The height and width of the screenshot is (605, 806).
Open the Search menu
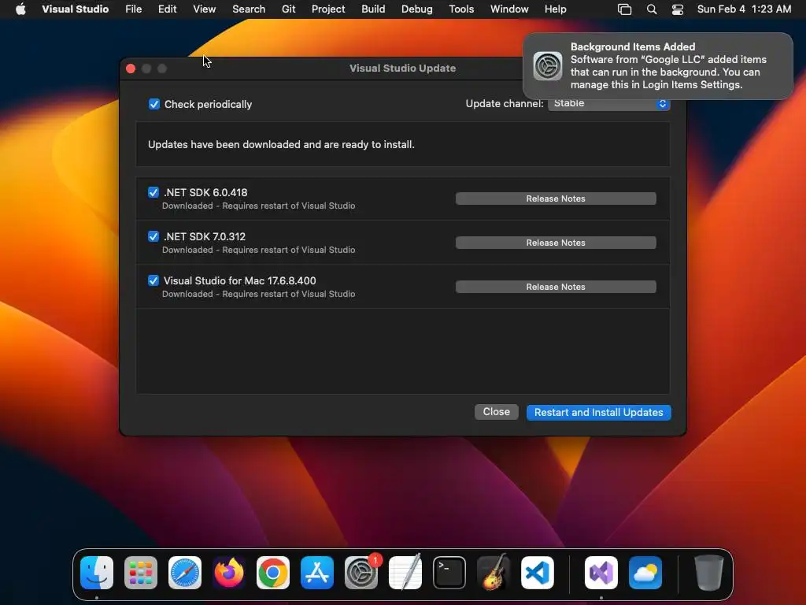click(x=249, y=9)
